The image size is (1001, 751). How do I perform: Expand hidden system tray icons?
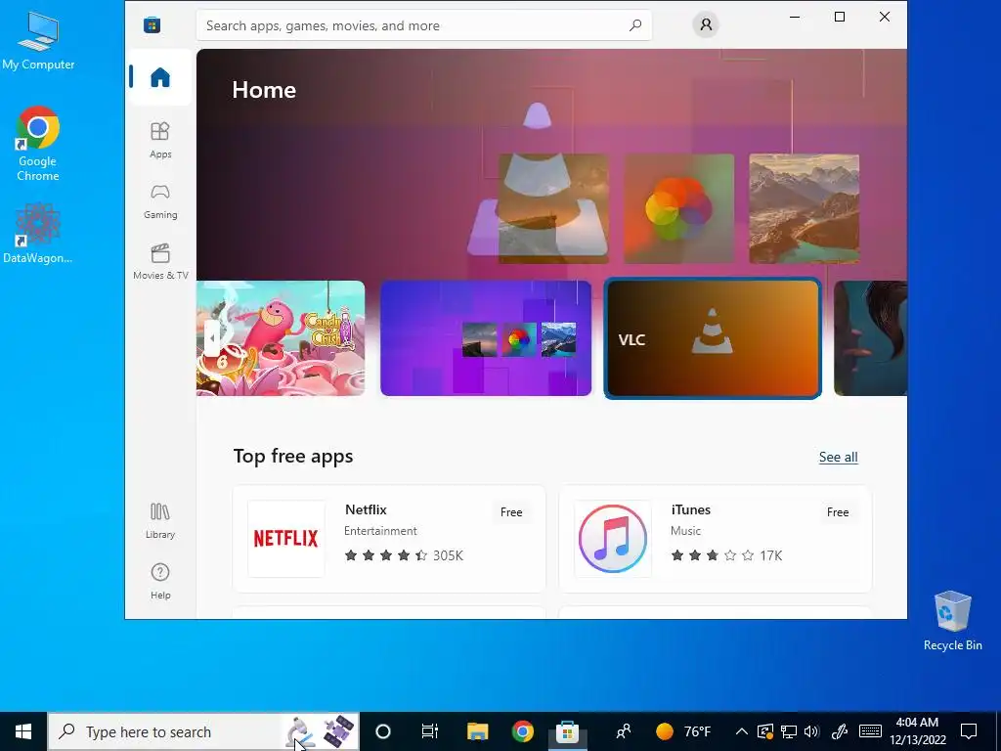tap(741, 731)
